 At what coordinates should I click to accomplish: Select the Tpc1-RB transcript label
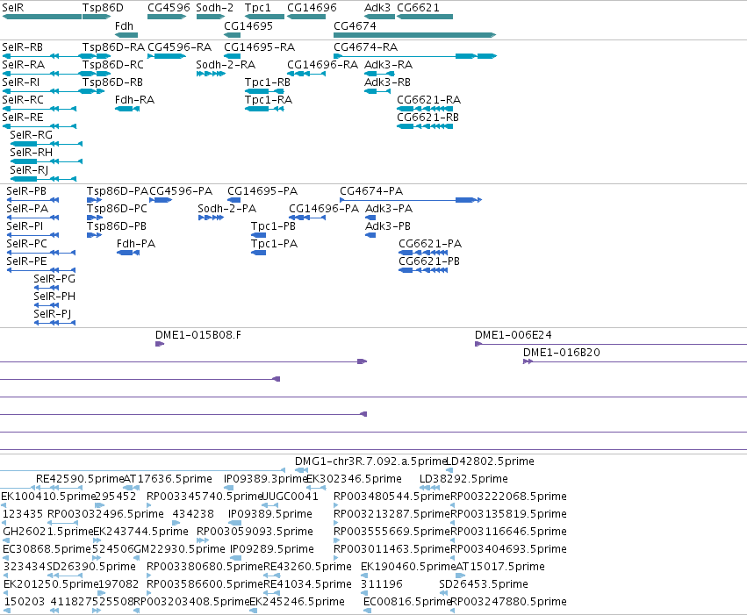[x=268, y=82]
